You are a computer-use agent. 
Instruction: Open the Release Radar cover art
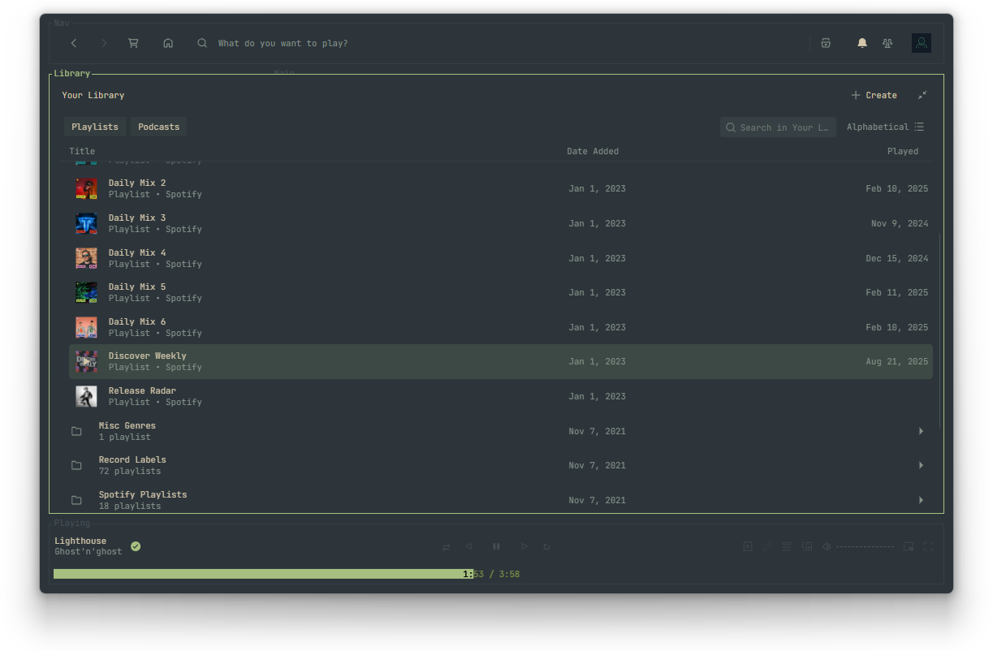click(x=86, y=396)
